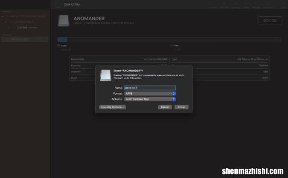288x178 pixels.
Task: Click the drive icon in erase dialog
Action: pyautogui.click(x=105, y=75)
